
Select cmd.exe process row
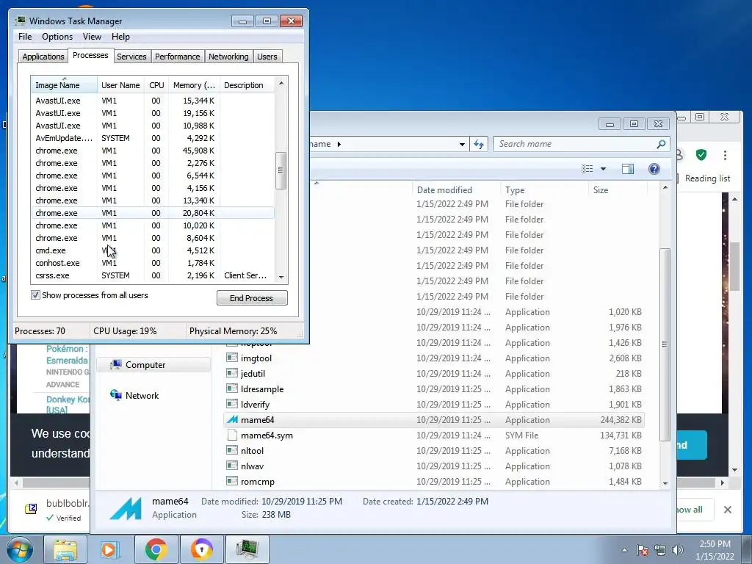(x=153, y=250)
